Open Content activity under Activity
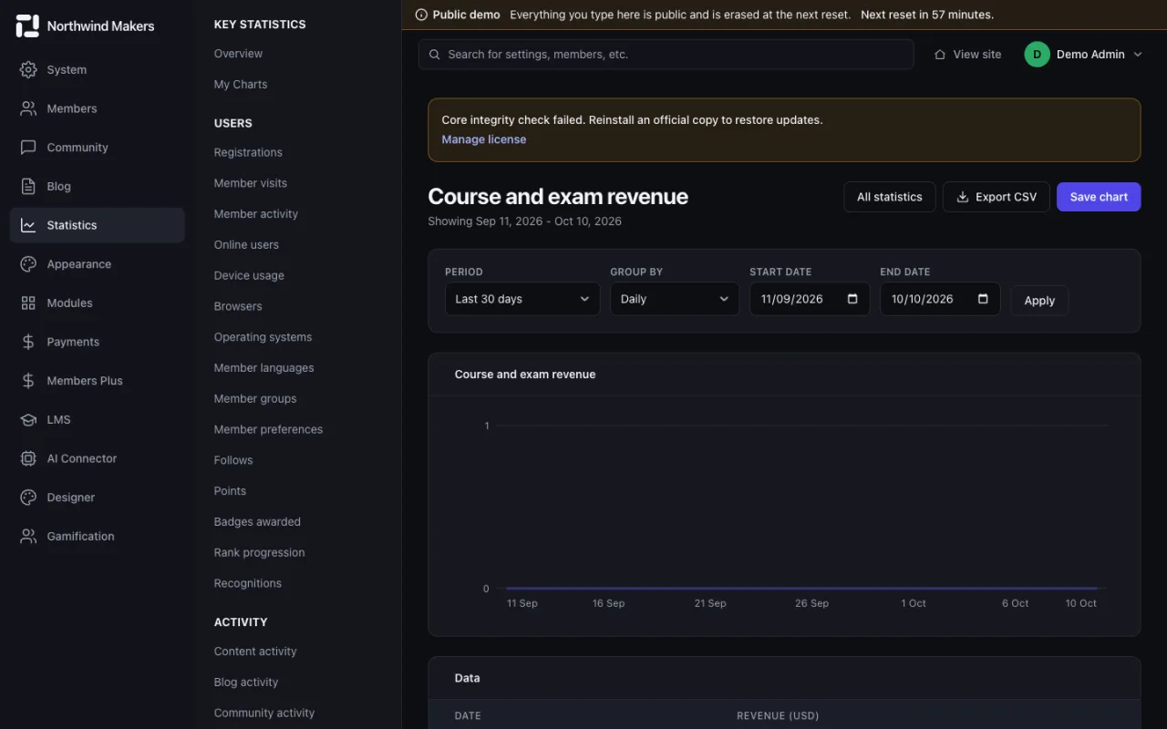1167x729 pixels. (255, 652)
